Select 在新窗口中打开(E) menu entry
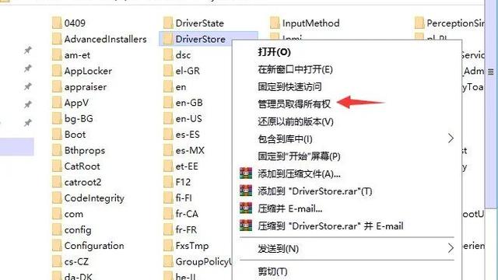Image resolution: width=498 pixels, height=280 pixels. click(347, 69)
